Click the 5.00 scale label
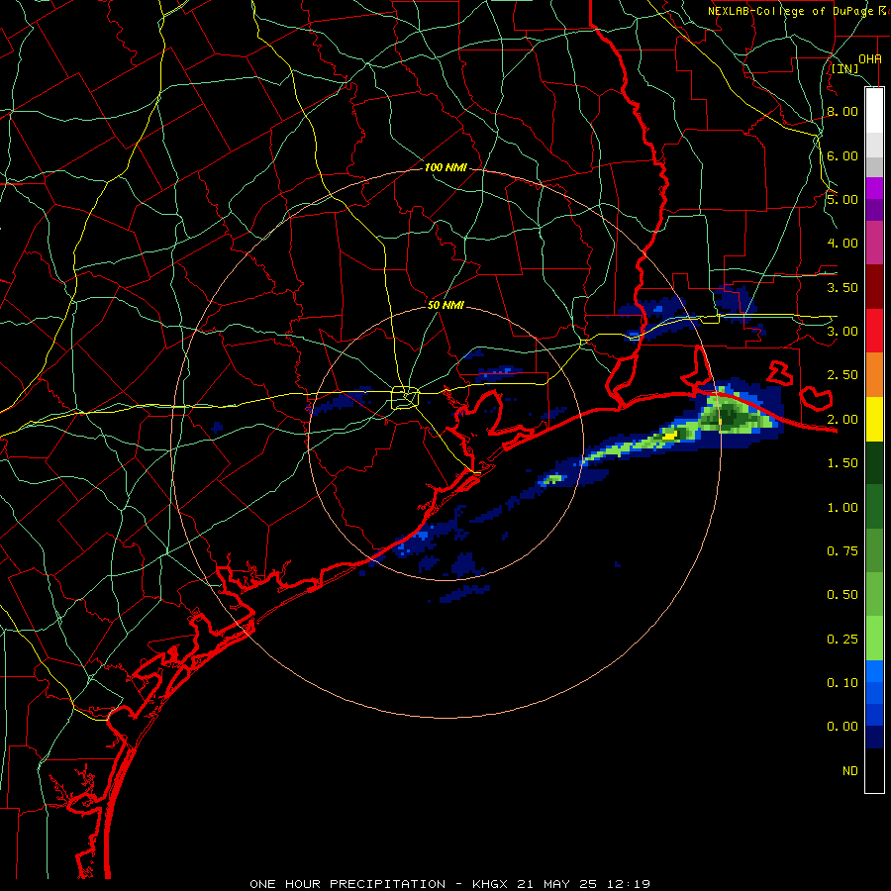Viewport: 891px width, 891px height. (842, 199)
